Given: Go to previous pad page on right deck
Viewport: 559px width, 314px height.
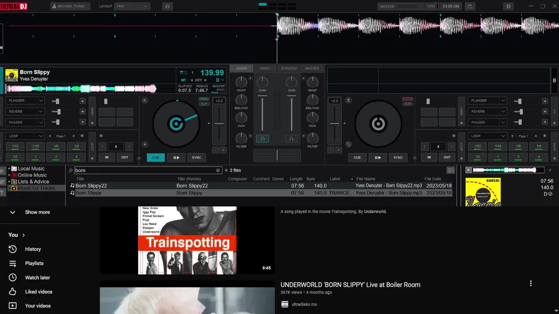Looking at the screenshot, I should tap(512, 136).
